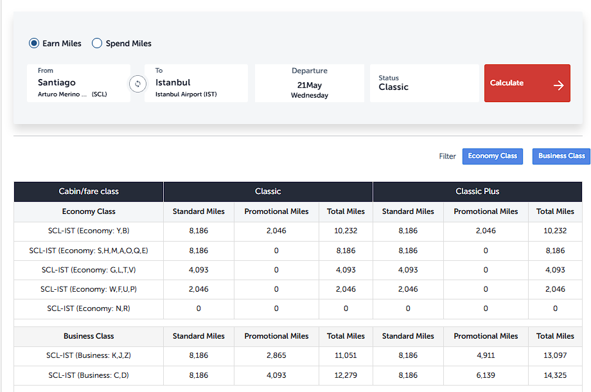The height and width of the screenshot is (392, 591).
Task: Select the Earn Miles radio button
Action: tap(34, 44)
